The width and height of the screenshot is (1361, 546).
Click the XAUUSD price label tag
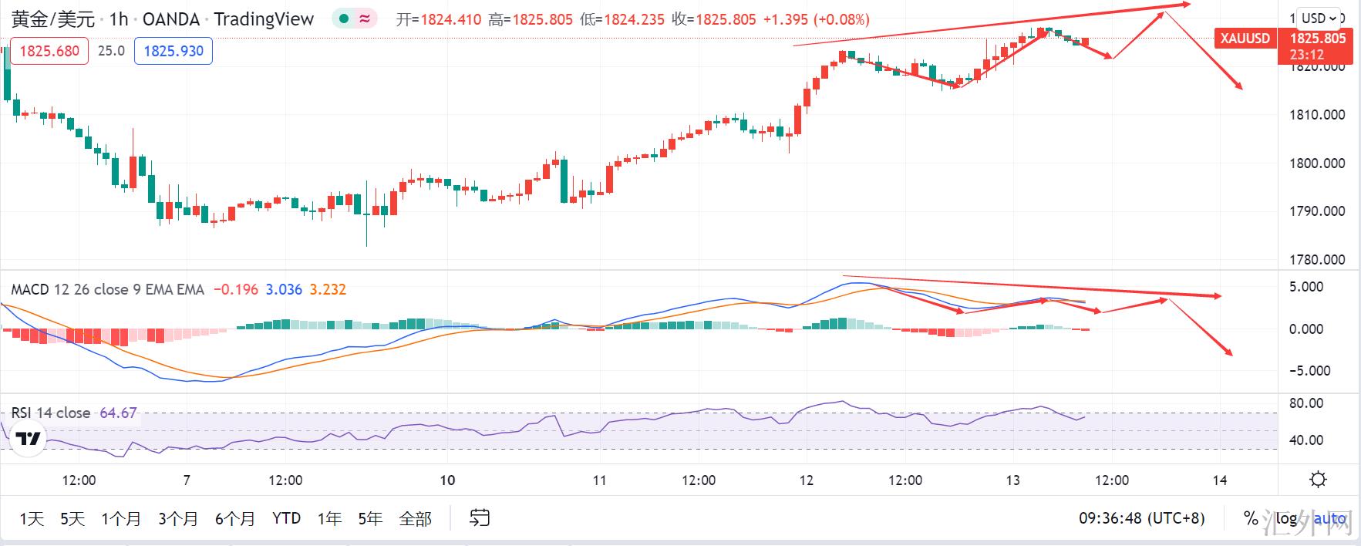click(x=1245, y=39)
